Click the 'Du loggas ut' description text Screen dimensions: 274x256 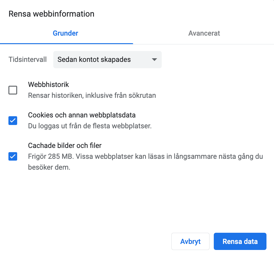pos(90,126)
